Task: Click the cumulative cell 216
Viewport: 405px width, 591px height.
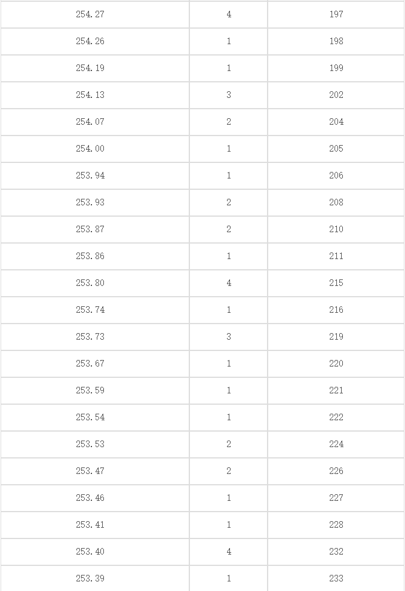Action: pos(336,310)
